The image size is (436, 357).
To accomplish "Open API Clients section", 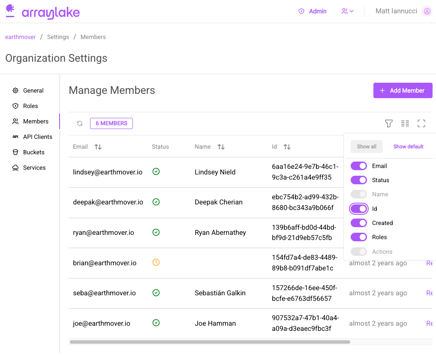I will (x=38, y=137).
